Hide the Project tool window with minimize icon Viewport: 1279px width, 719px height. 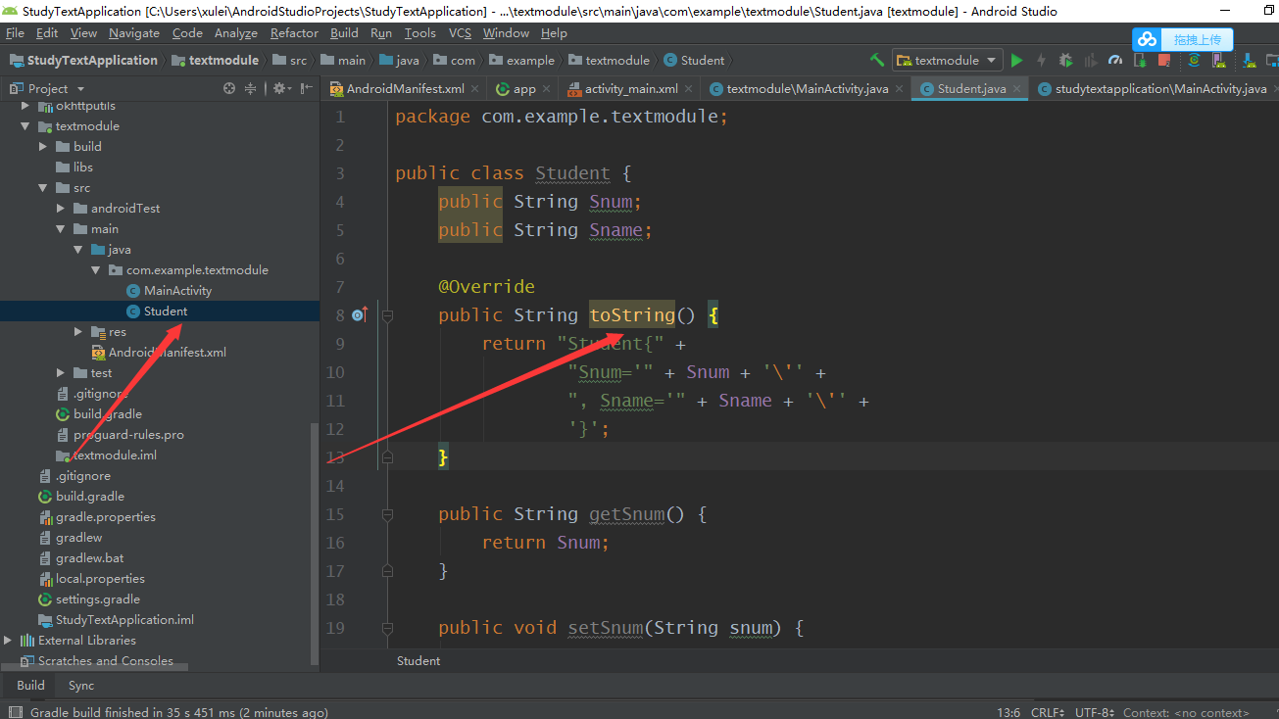pyautogui.click(x=306, y=88)
